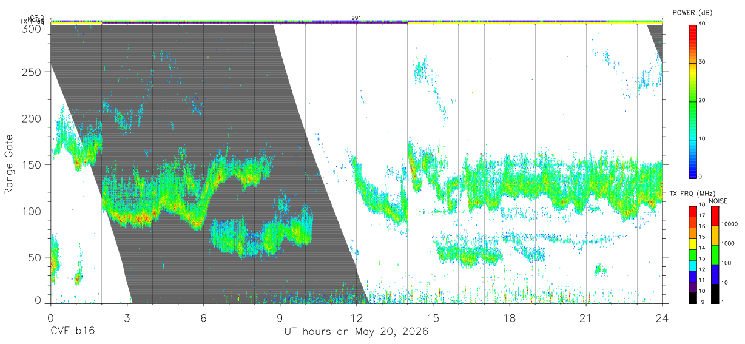
Task: Click the 'NOISE' legend title
Action: tap(718, 201)
